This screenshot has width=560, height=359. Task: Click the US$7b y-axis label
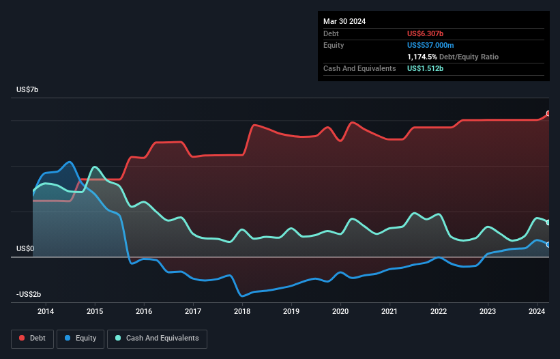coord(27,89)
